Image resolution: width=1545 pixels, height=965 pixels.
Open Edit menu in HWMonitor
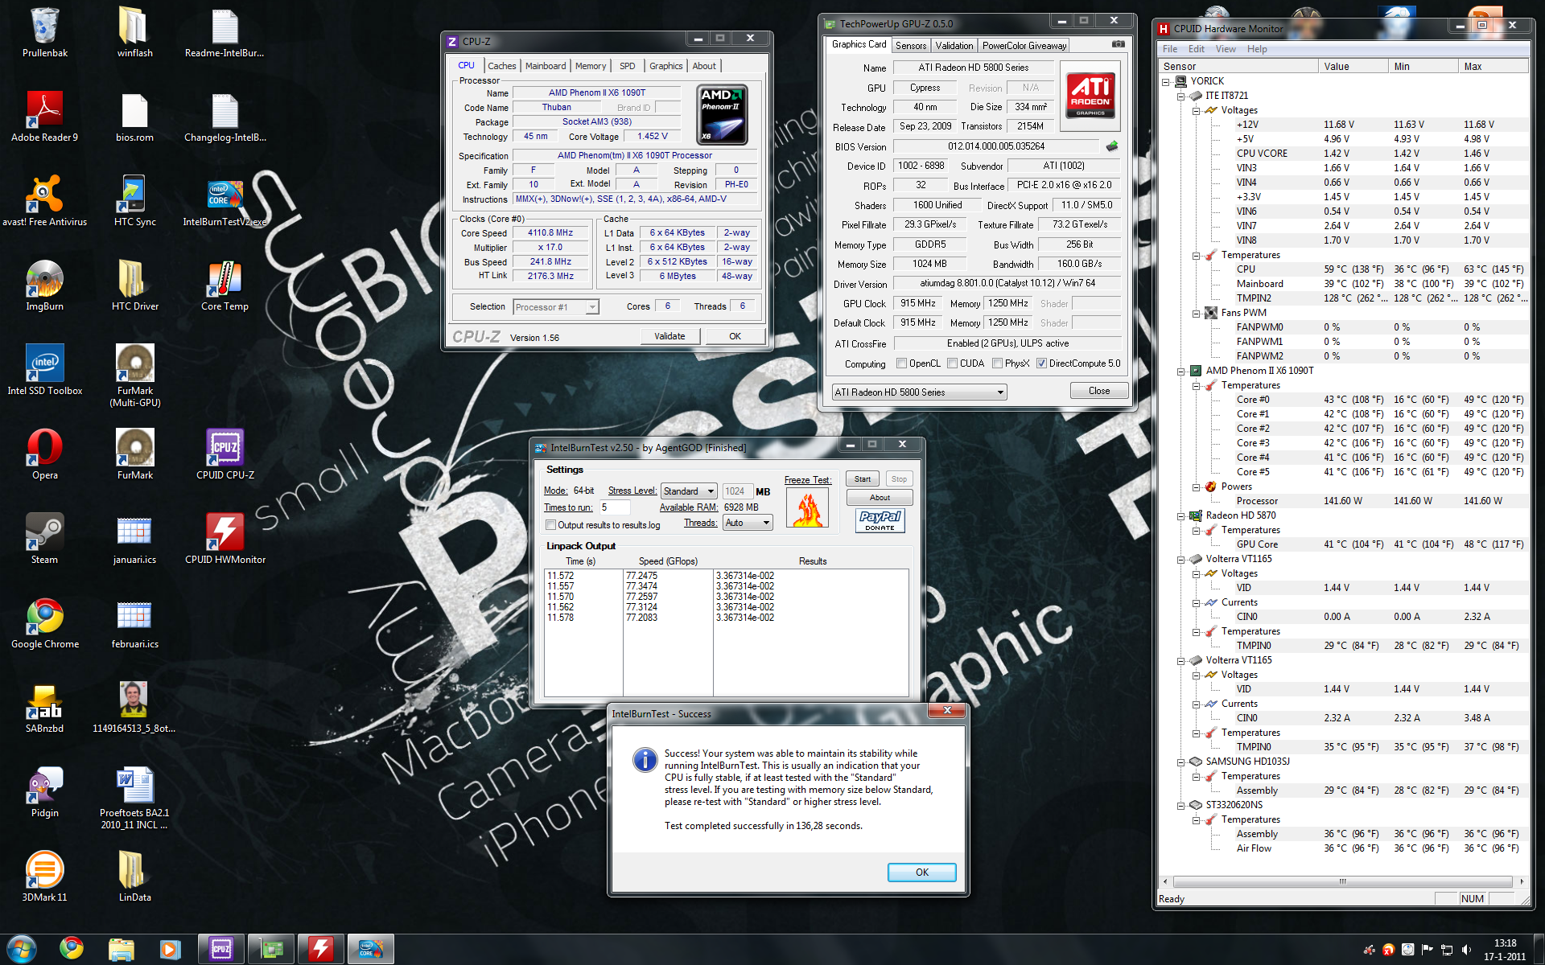click(x=1197, y=49)
